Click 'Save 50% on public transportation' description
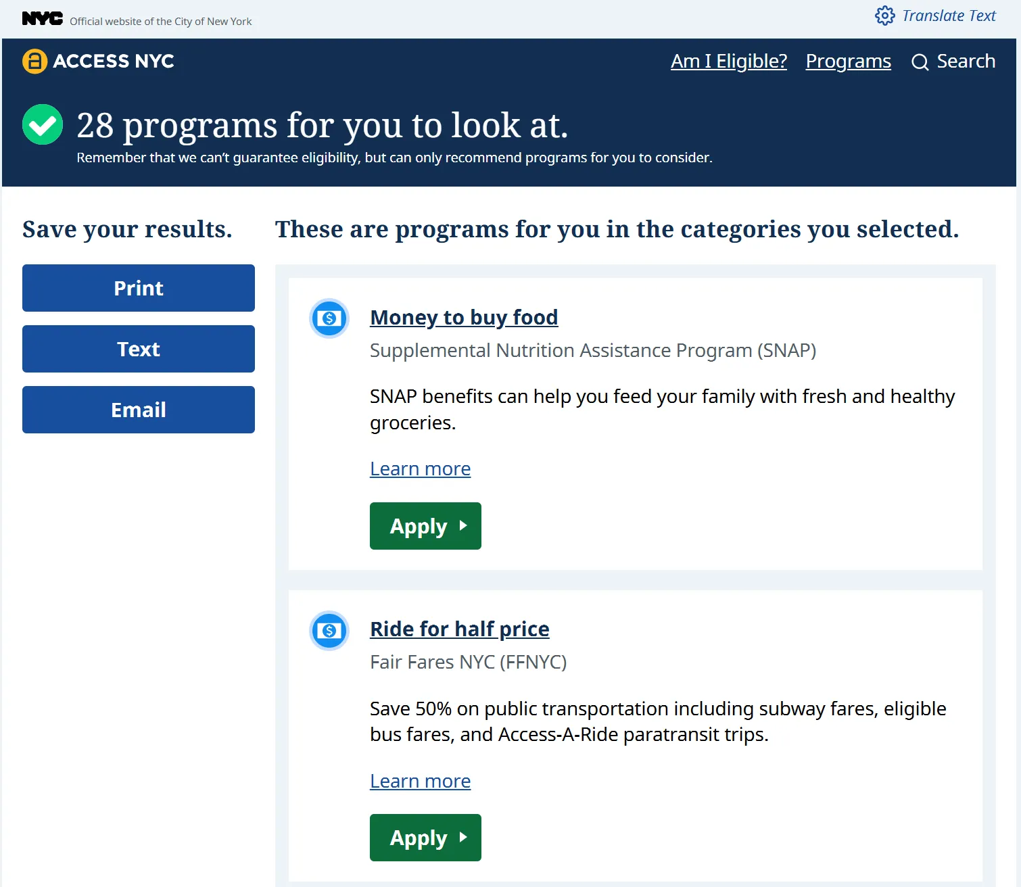This screenshot has width=1021, height=887. pos(658,721)
